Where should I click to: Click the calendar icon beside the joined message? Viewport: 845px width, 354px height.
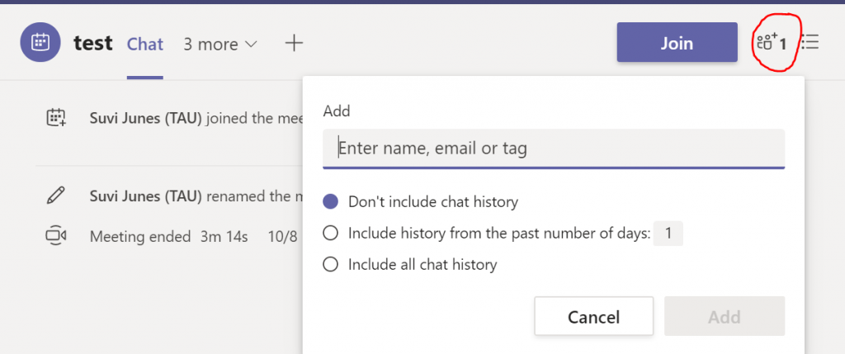click(55, 118)
